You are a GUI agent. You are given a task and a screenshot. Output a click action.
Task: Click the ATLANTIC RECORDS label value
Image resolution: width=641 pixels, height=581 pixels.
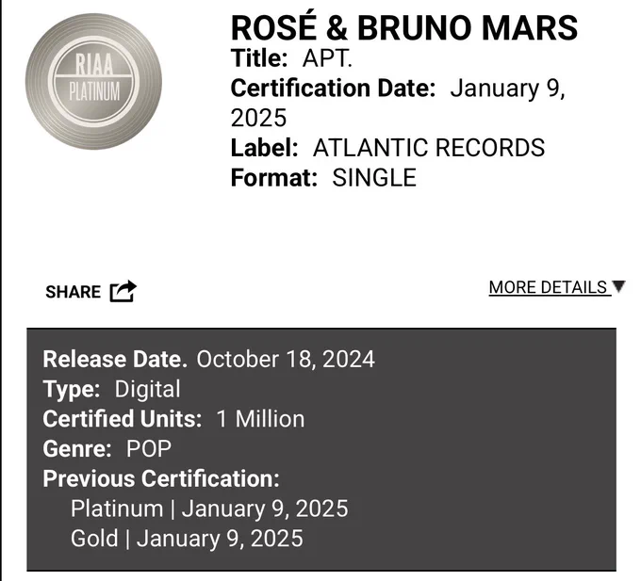[x=429, y=148]
